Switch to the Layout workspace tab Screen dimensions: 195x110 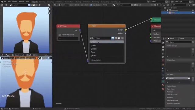34,2
